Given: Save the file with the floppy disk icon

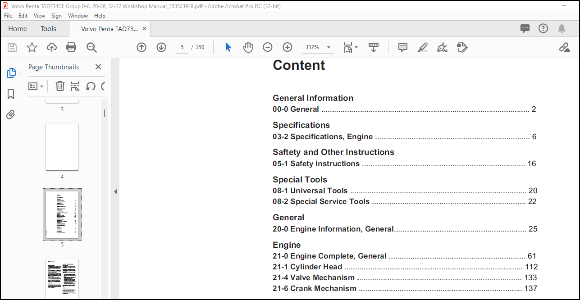Looking at the screenshot, I should click(12, 47).
